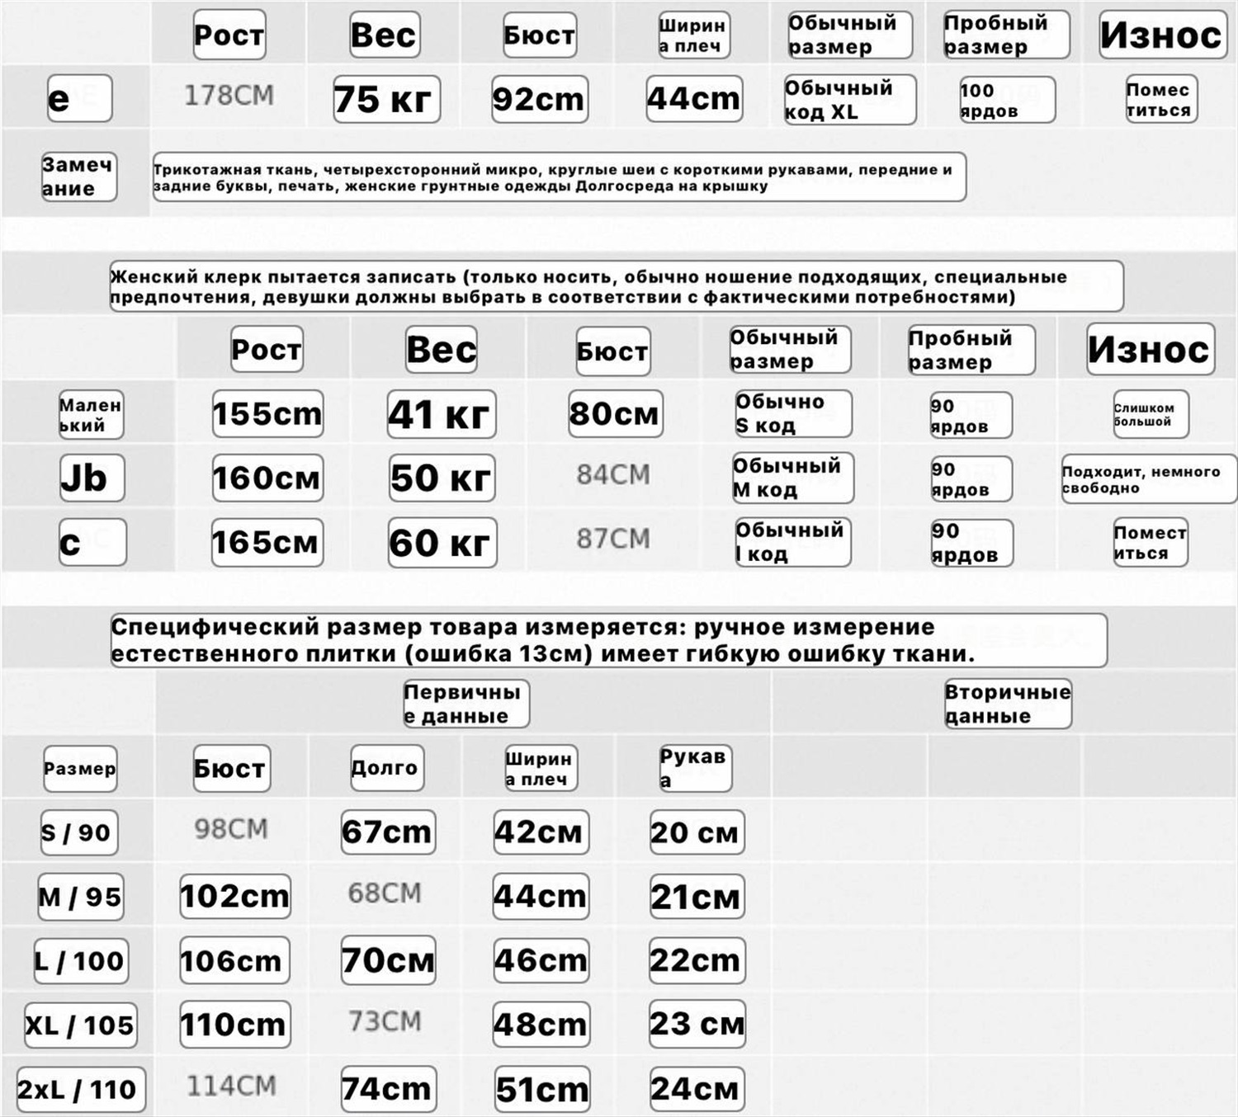Click the '98CM' bust value
The width and height of the screenshot is (1238, 1117).
(x=231, y=829)
